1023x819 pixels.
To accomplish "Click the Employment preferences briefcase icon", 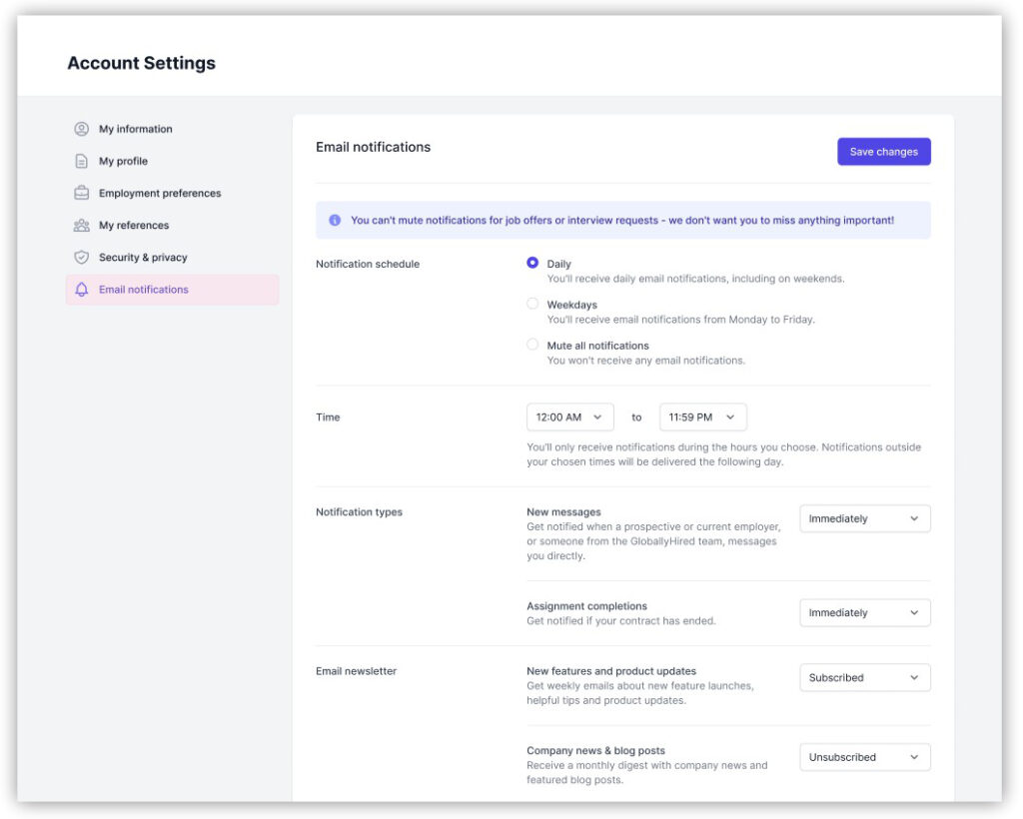I will (x=82, y=193).
